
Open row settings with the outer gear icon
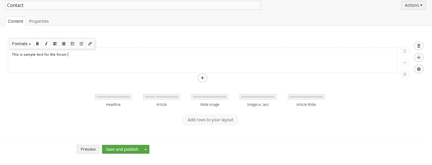[x=419, y=69]
